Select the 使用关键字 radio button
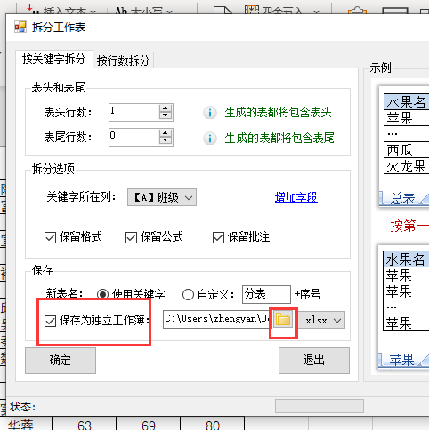The image size is (429, 430). 102,294
